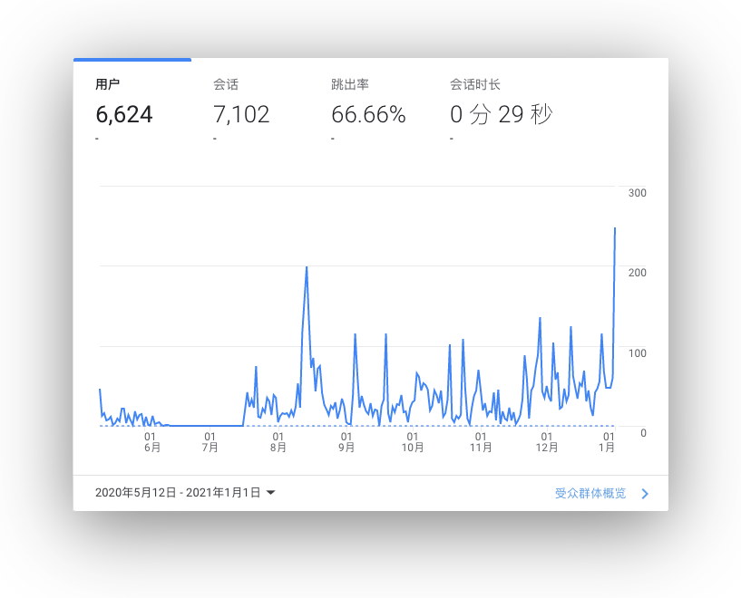Screen dimensions: 741x598
Task: Select the 用户 metric tab
Action: point(107,85)
